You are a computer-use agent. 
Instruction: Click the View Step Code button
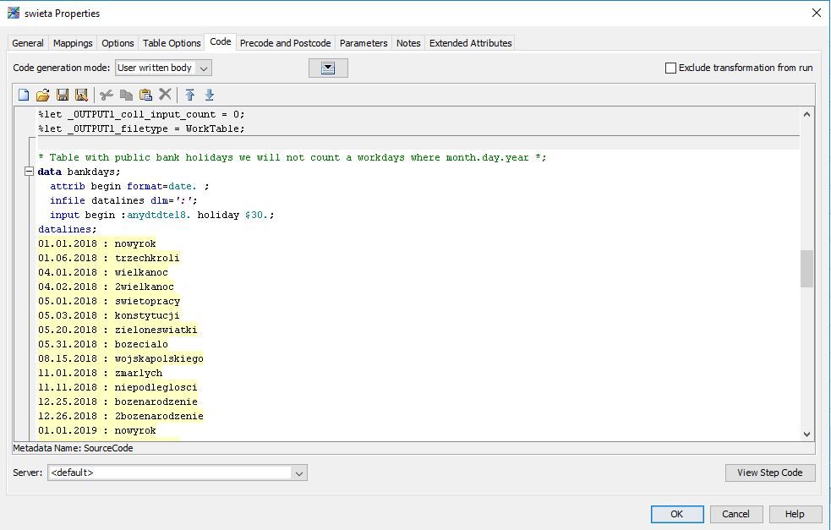[x=769, y=473]
